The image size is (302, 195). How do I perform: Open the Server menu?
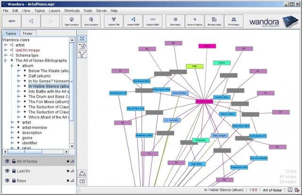tap(101, 11)
